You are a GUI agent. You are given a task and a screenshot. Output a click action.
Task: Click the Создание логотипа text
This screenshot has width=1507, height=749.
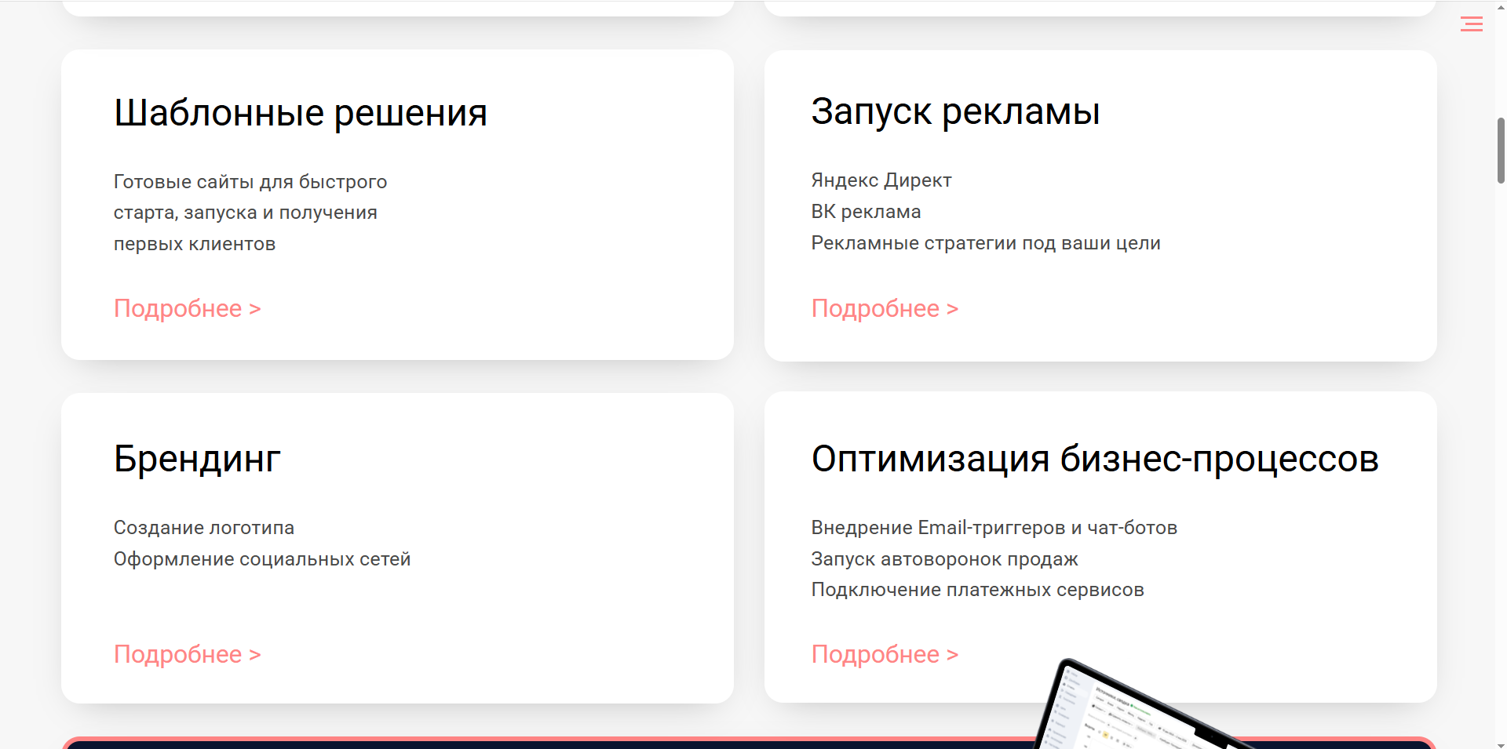coord(204,528)
